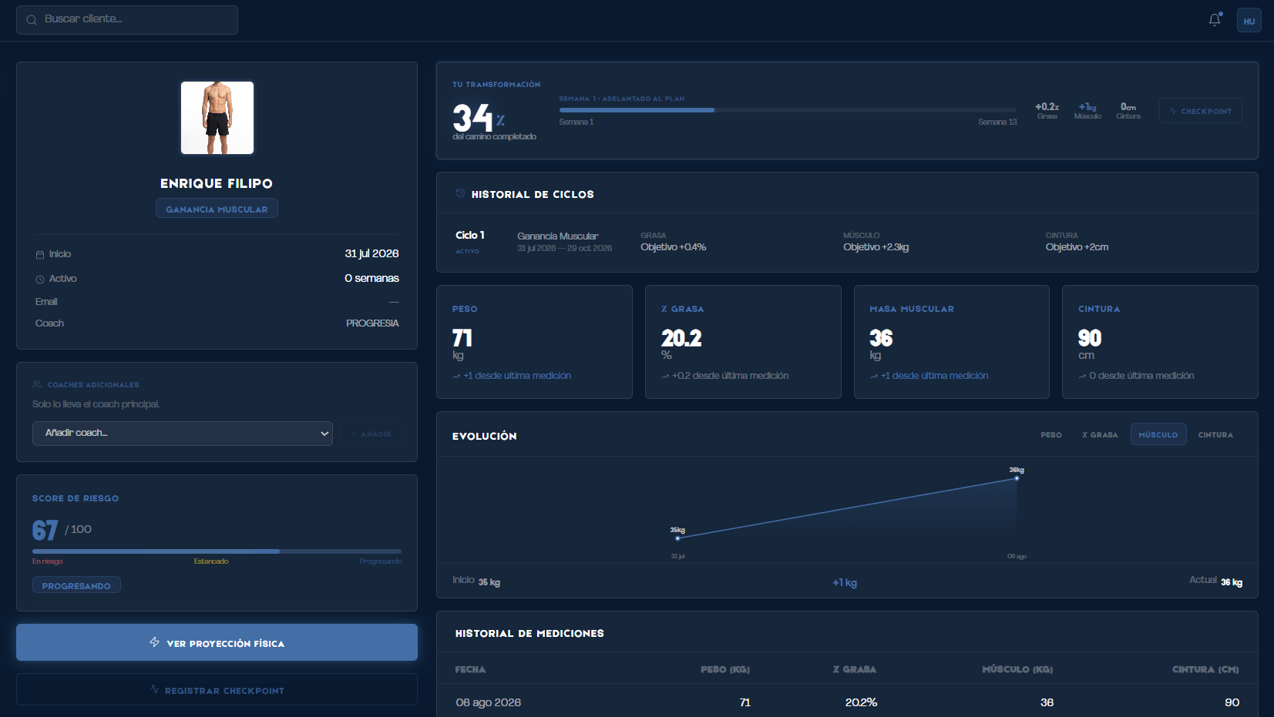The height and width of the screenshot is (717, 1274).
Task: Click the Añadir coach button
Action: pos(371,434)
